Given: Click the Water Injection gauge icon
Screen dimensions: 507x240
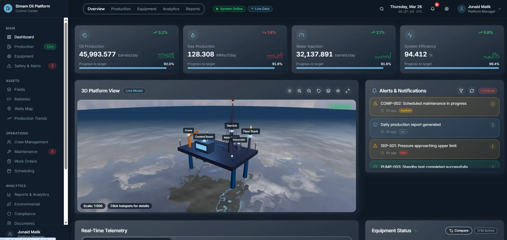Looking at the screenshot, I should (x=302, y=35).
